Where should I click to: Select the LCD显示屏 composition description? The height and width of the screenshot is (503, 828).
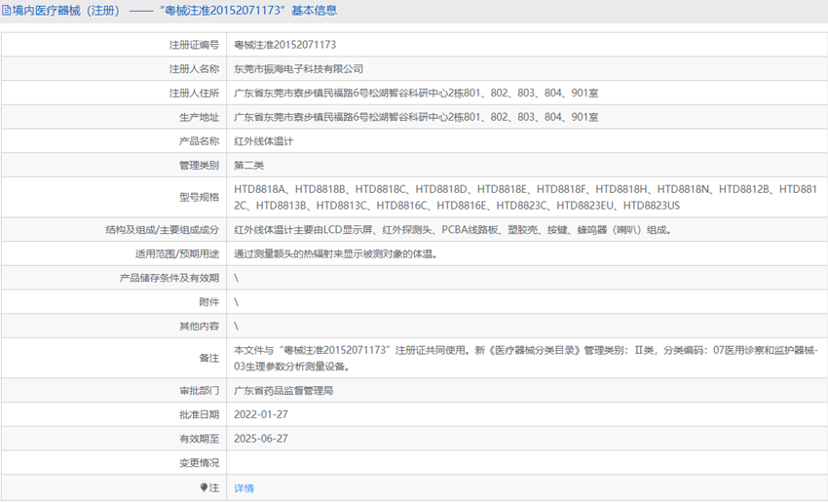coord(453,230)
